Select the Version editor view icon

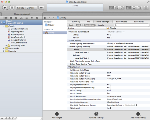pyautogui.click(x=122, y=8)
